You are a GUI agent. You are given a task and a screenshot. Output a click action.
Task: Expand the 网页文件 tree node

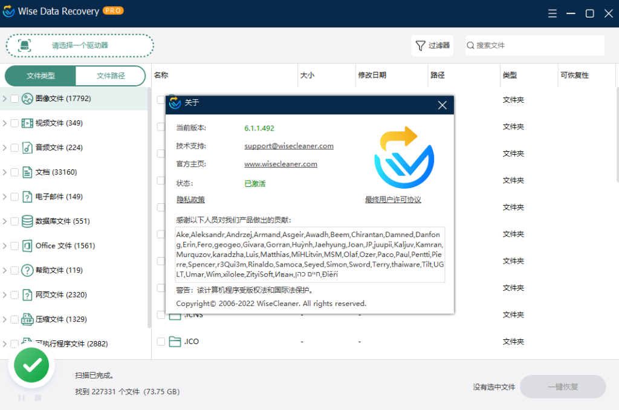pyautogui.click(x=4, y=294)
